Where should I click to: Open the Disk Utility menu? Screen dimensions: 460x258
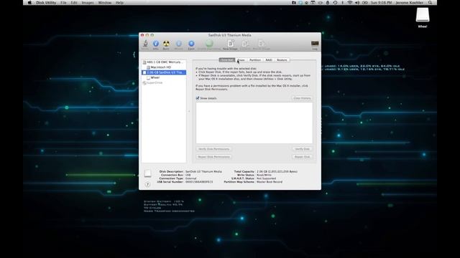point(46,3)
